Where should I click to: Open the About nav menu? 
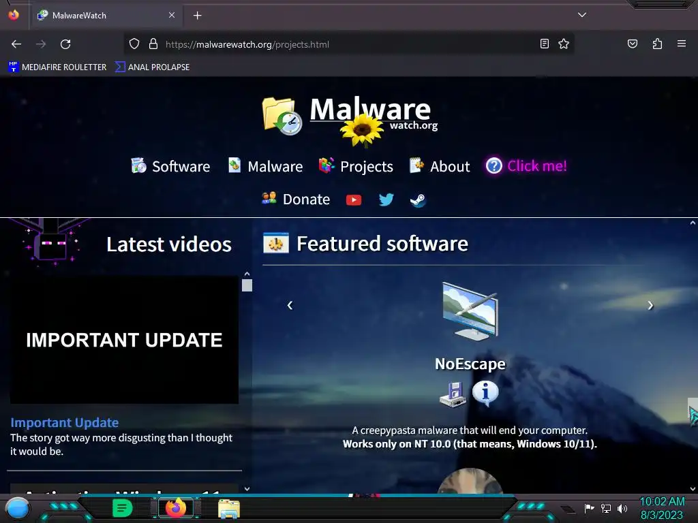(x=440, y=166)
